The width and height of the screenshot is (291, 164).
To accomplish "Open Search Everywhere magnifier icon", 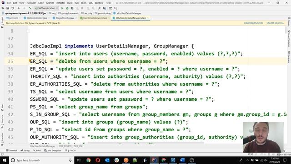I will point(115,8).
